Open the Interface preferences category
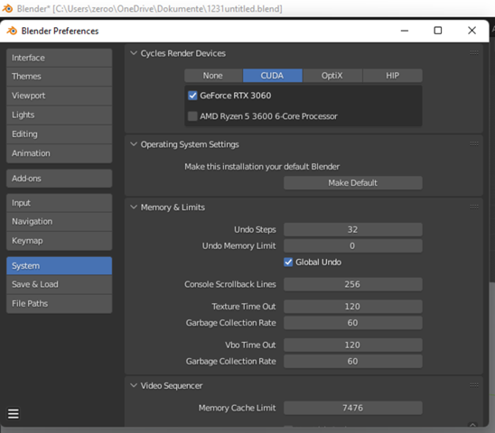Screen dimensions: 495x433 [x=59, y=58]
